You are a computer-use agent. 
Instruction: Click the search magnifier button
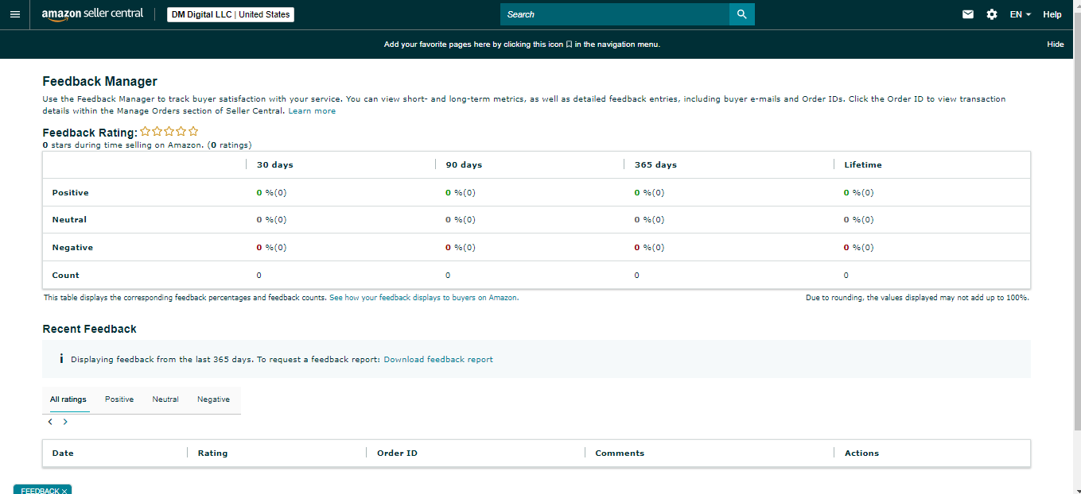coord(741,14)
